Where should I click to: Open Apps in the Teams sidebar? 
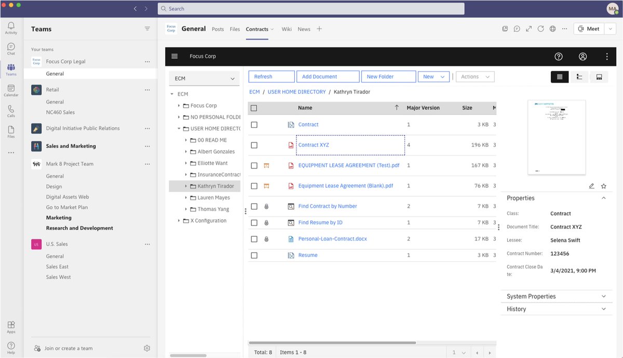click(x=11, y=327)
